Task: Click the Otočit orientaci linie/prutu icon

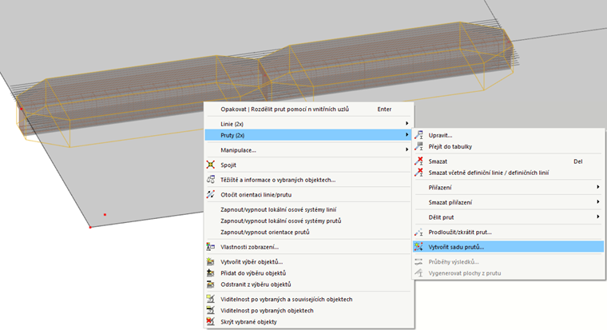Action: pos(211,194)
